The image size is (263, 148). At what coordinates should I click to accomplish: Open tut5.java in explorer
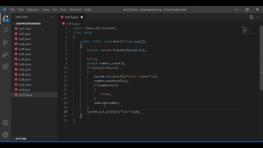coord(25,59)
